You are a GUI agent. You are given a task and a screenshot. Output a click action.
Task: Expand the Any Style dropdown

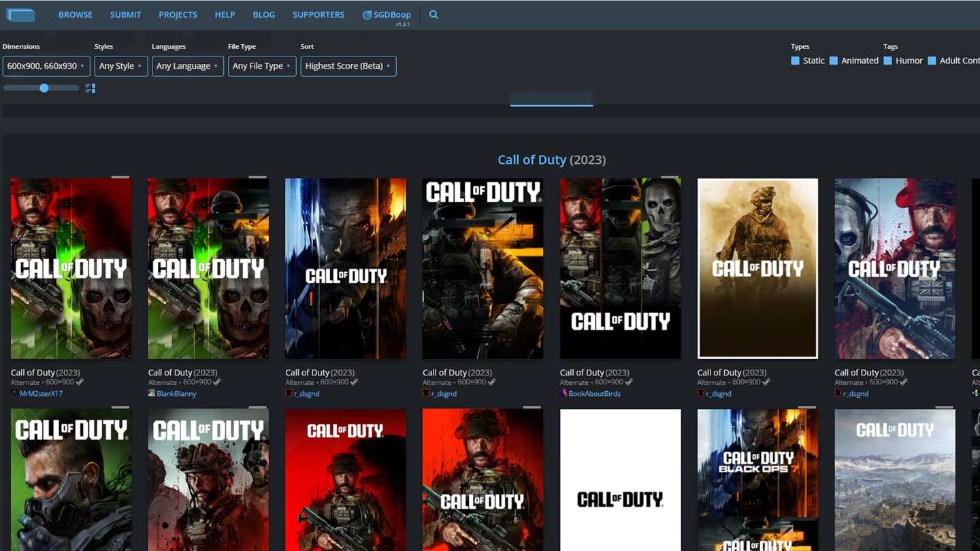pyautogui.click(x=120, y=66)
